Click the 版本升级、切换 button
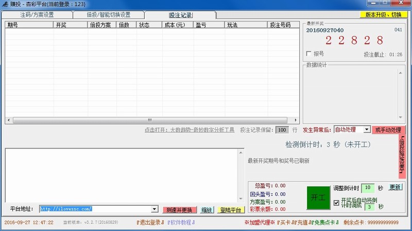This screenshot has width=412, height=231. point(383,14)
